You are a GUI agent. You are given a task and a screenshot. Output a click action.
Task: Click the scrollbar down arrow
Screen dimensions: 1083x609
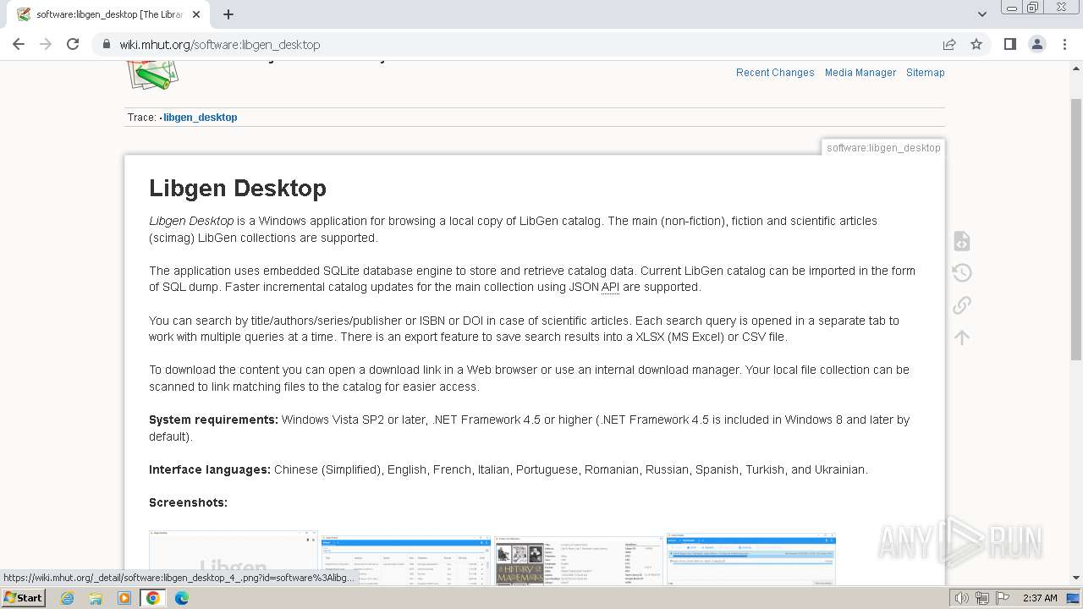[1075, 579]
